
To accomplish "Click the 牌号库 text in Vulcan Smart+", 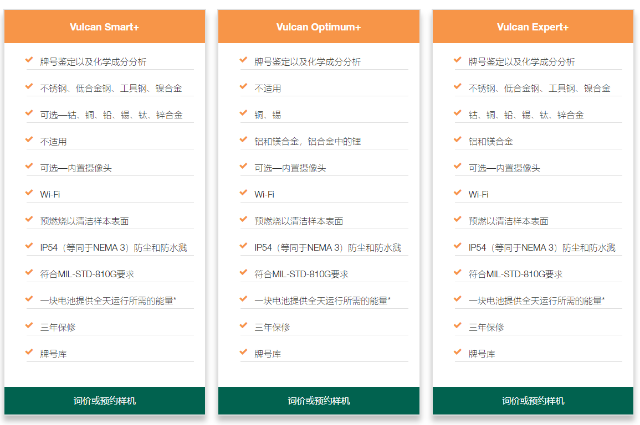I will point(53,354).
